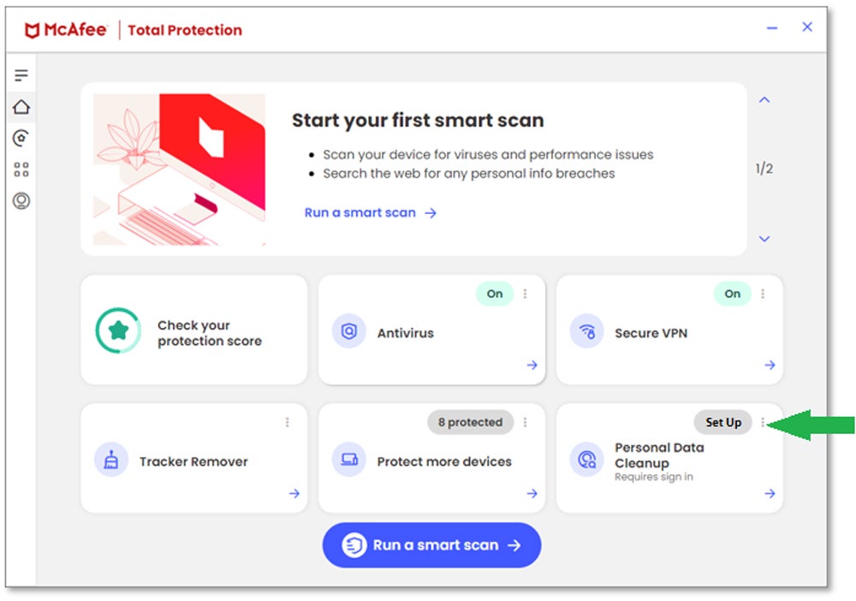
Task: Open the features grid icon in sidebar
Action: pyautogui.click(x=21, y=170)
